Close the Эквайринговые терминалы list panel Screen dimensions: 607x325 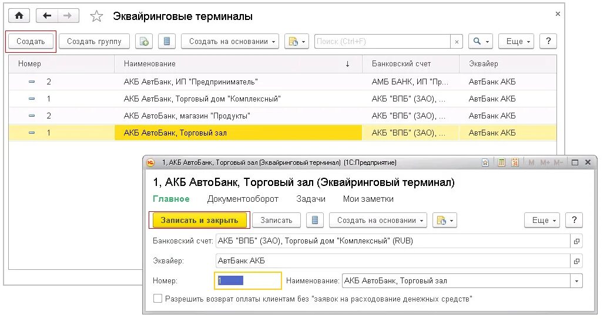558,14
